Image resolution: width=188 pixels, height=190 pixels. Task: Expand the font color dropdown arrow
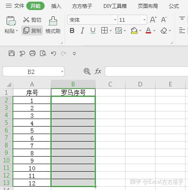[154, 30]
